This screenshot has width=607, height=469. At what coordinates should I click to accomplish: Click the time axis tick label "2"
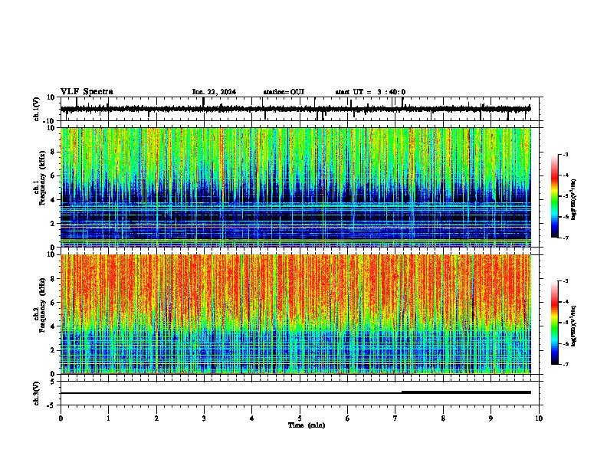tap(156, 418)
